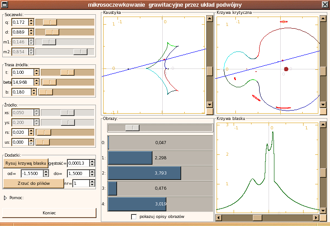Decrease q value with down stepper arrow
The width and height of the screenshot is (330, 226).
[31, 24]
